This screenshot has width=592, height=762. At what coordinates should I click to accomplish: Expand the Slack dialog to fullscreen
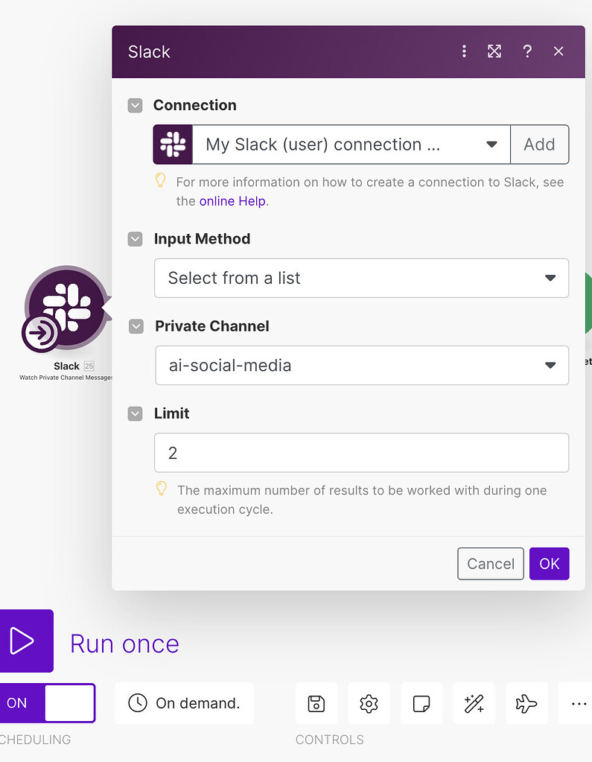click(x=494, y=51)
